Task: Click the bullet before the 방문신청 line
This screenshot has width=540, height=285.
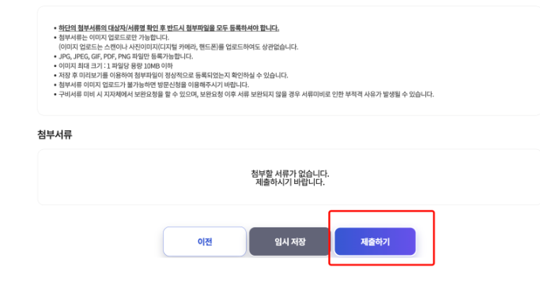Action: coord(55,85)
